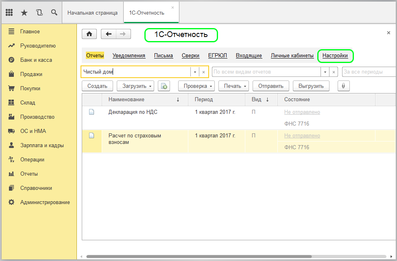
Task: Close the 1С-Отчетность tab
Action: (173, 8)
